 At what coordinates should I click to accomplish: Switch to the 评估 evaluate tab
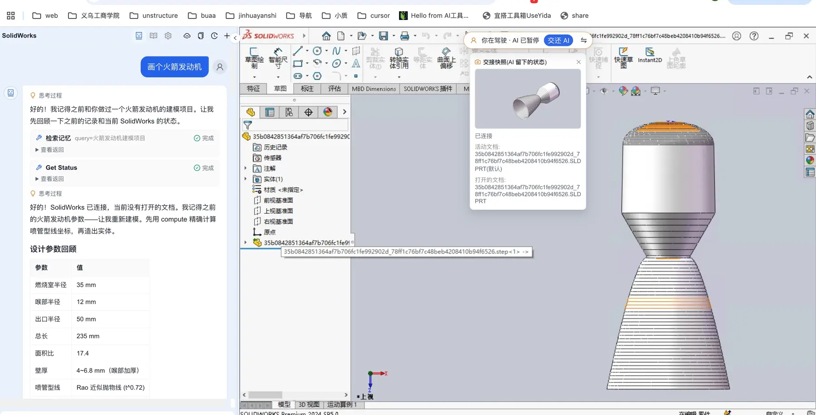tap(334, 89)
